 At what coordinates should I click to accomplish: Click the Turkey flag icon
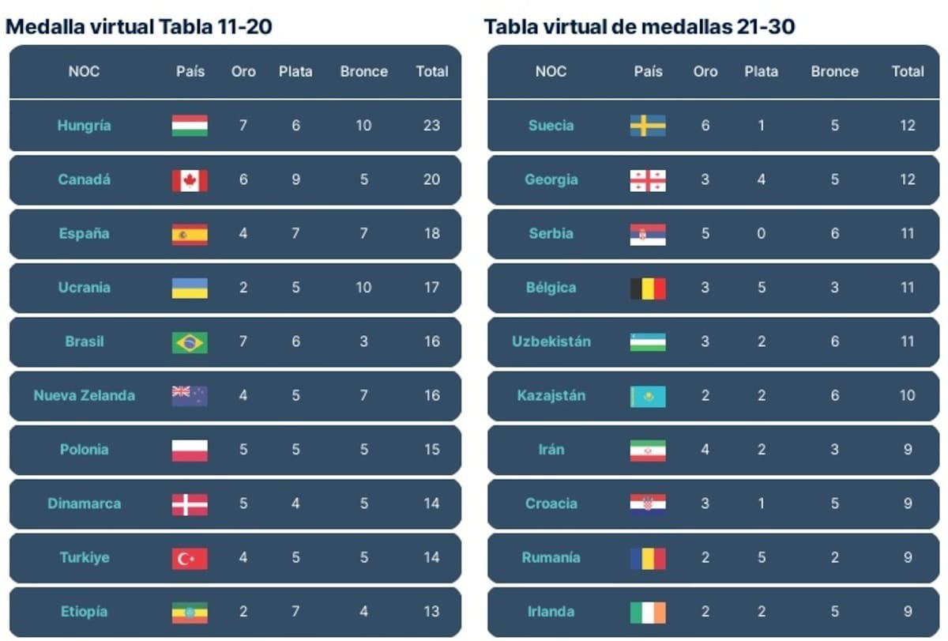coord(190,558)
